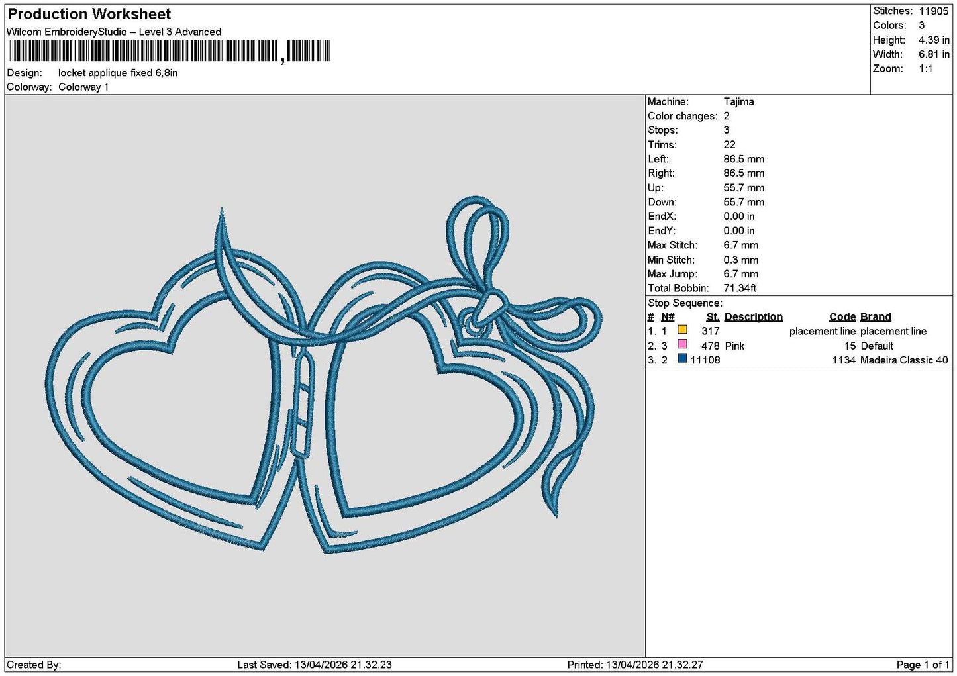Click the 'Page 1 of 1' footer text
This screenshot has height=676, width=957.
click(923, 665)
